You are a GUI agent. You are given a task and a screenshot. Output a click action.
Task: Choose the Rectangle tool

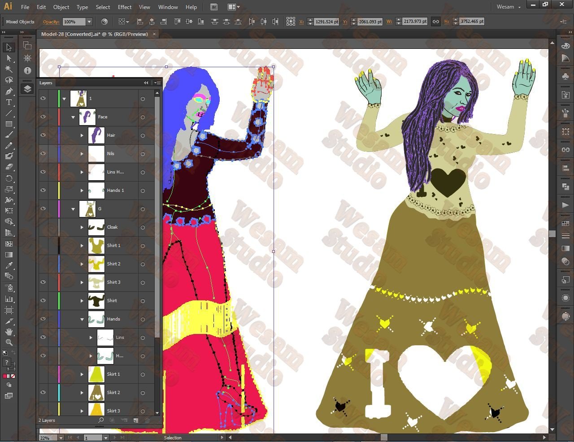[9, 124]
